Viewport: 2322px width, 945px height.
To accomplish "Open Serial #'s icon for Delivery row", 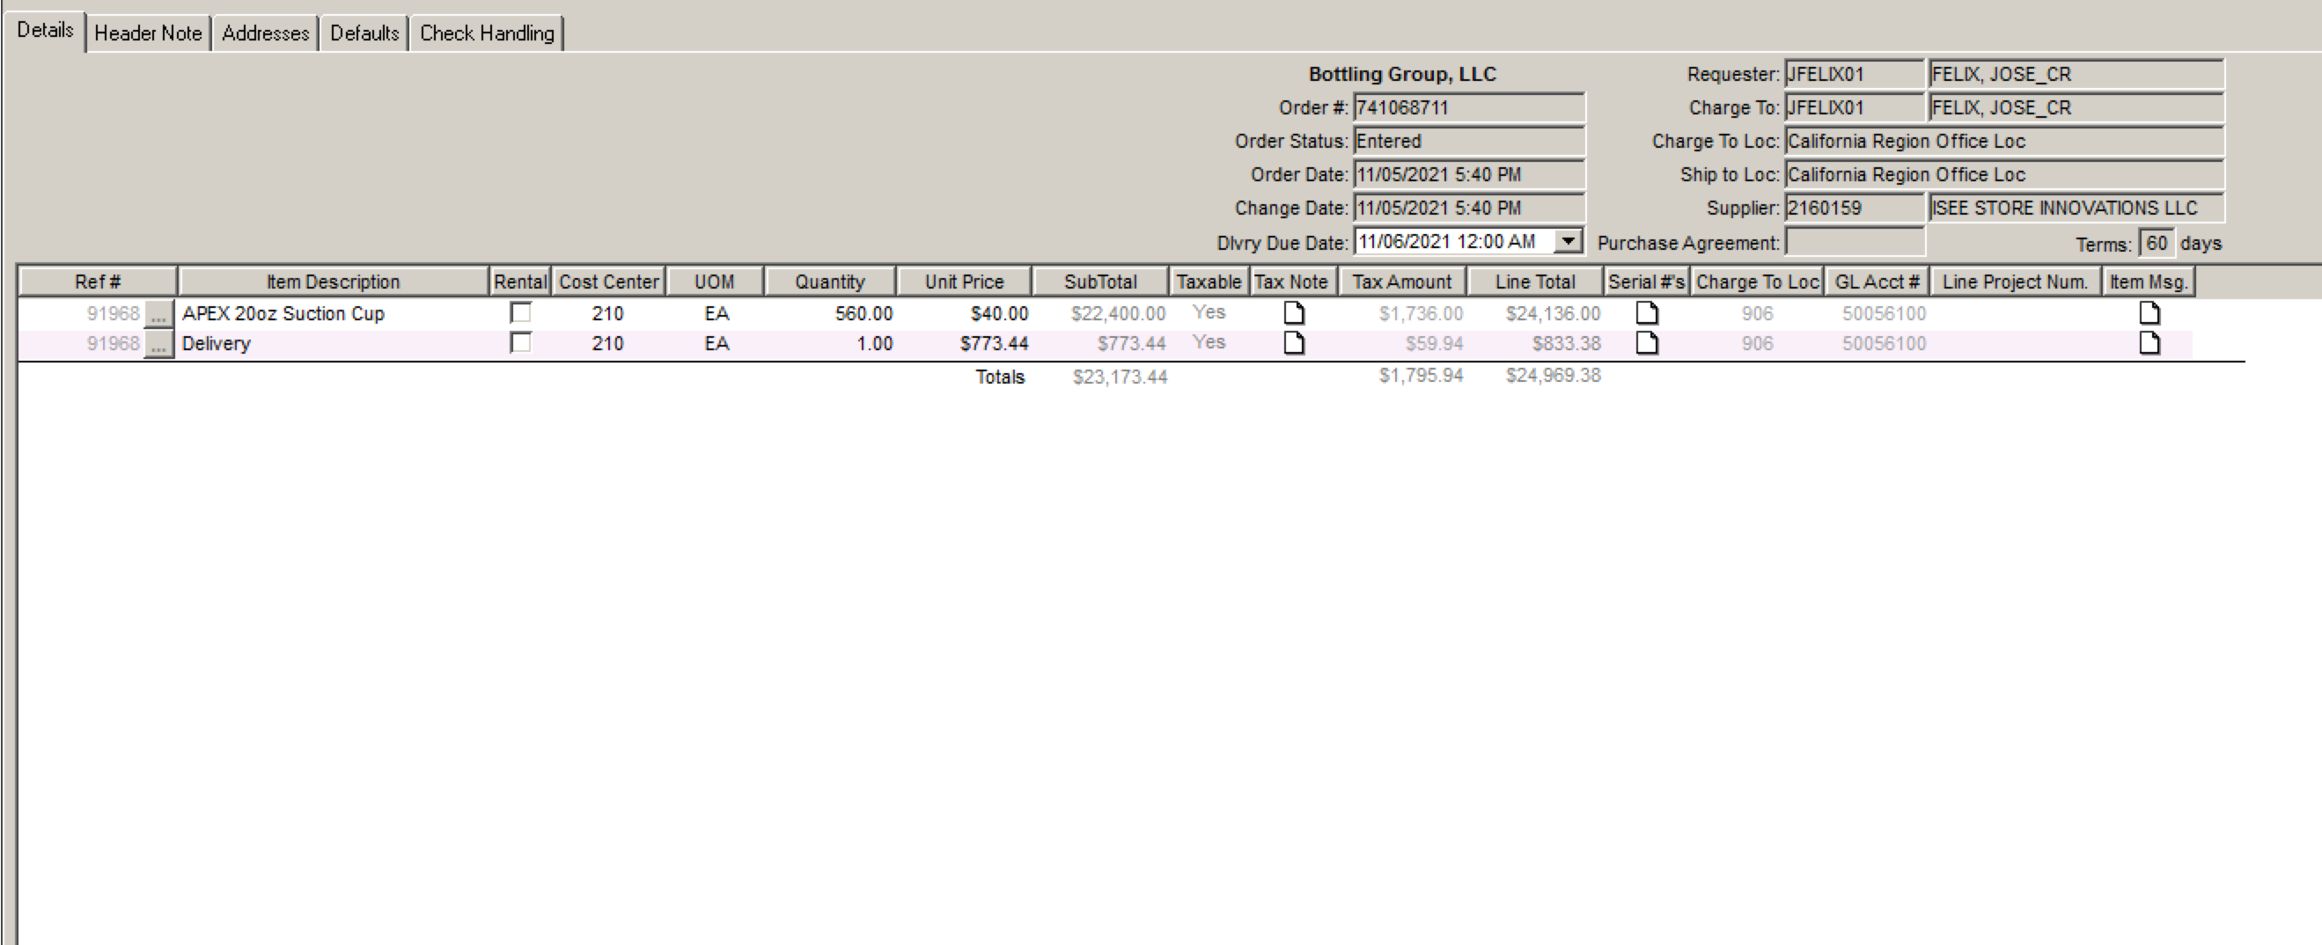I will tap(1646, 343).
